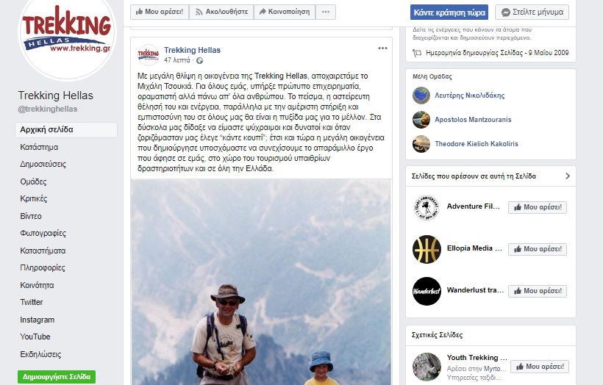Toggle 'Μου αρέσει!' for Adventure Film page
The image size is (603, 385).
pos(538,207)
